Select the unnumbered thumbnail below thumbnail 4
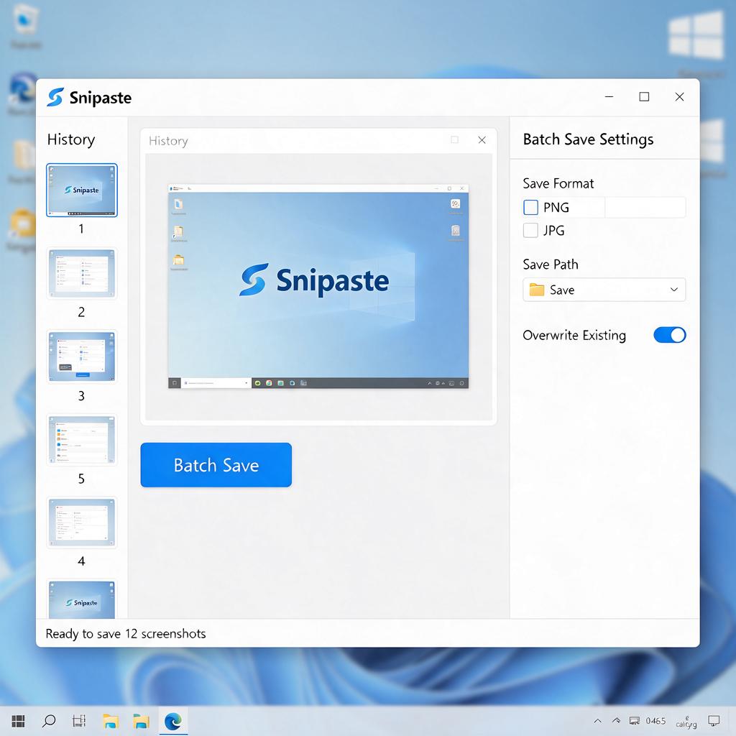 (82, 599)
